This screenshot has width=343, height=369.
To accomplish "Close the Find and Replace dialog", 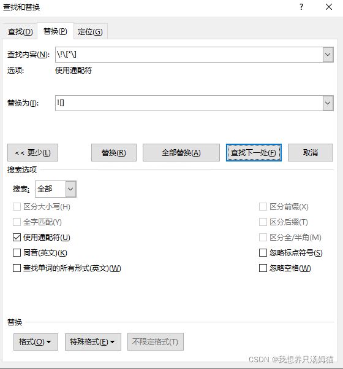I will [329, 7].
